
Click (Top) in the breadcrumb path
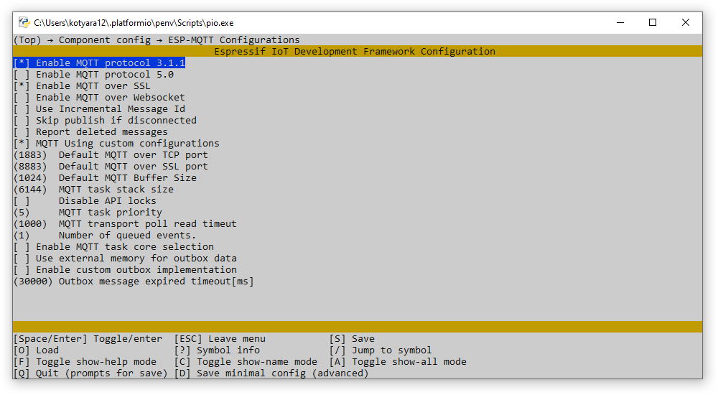[27, 40]
